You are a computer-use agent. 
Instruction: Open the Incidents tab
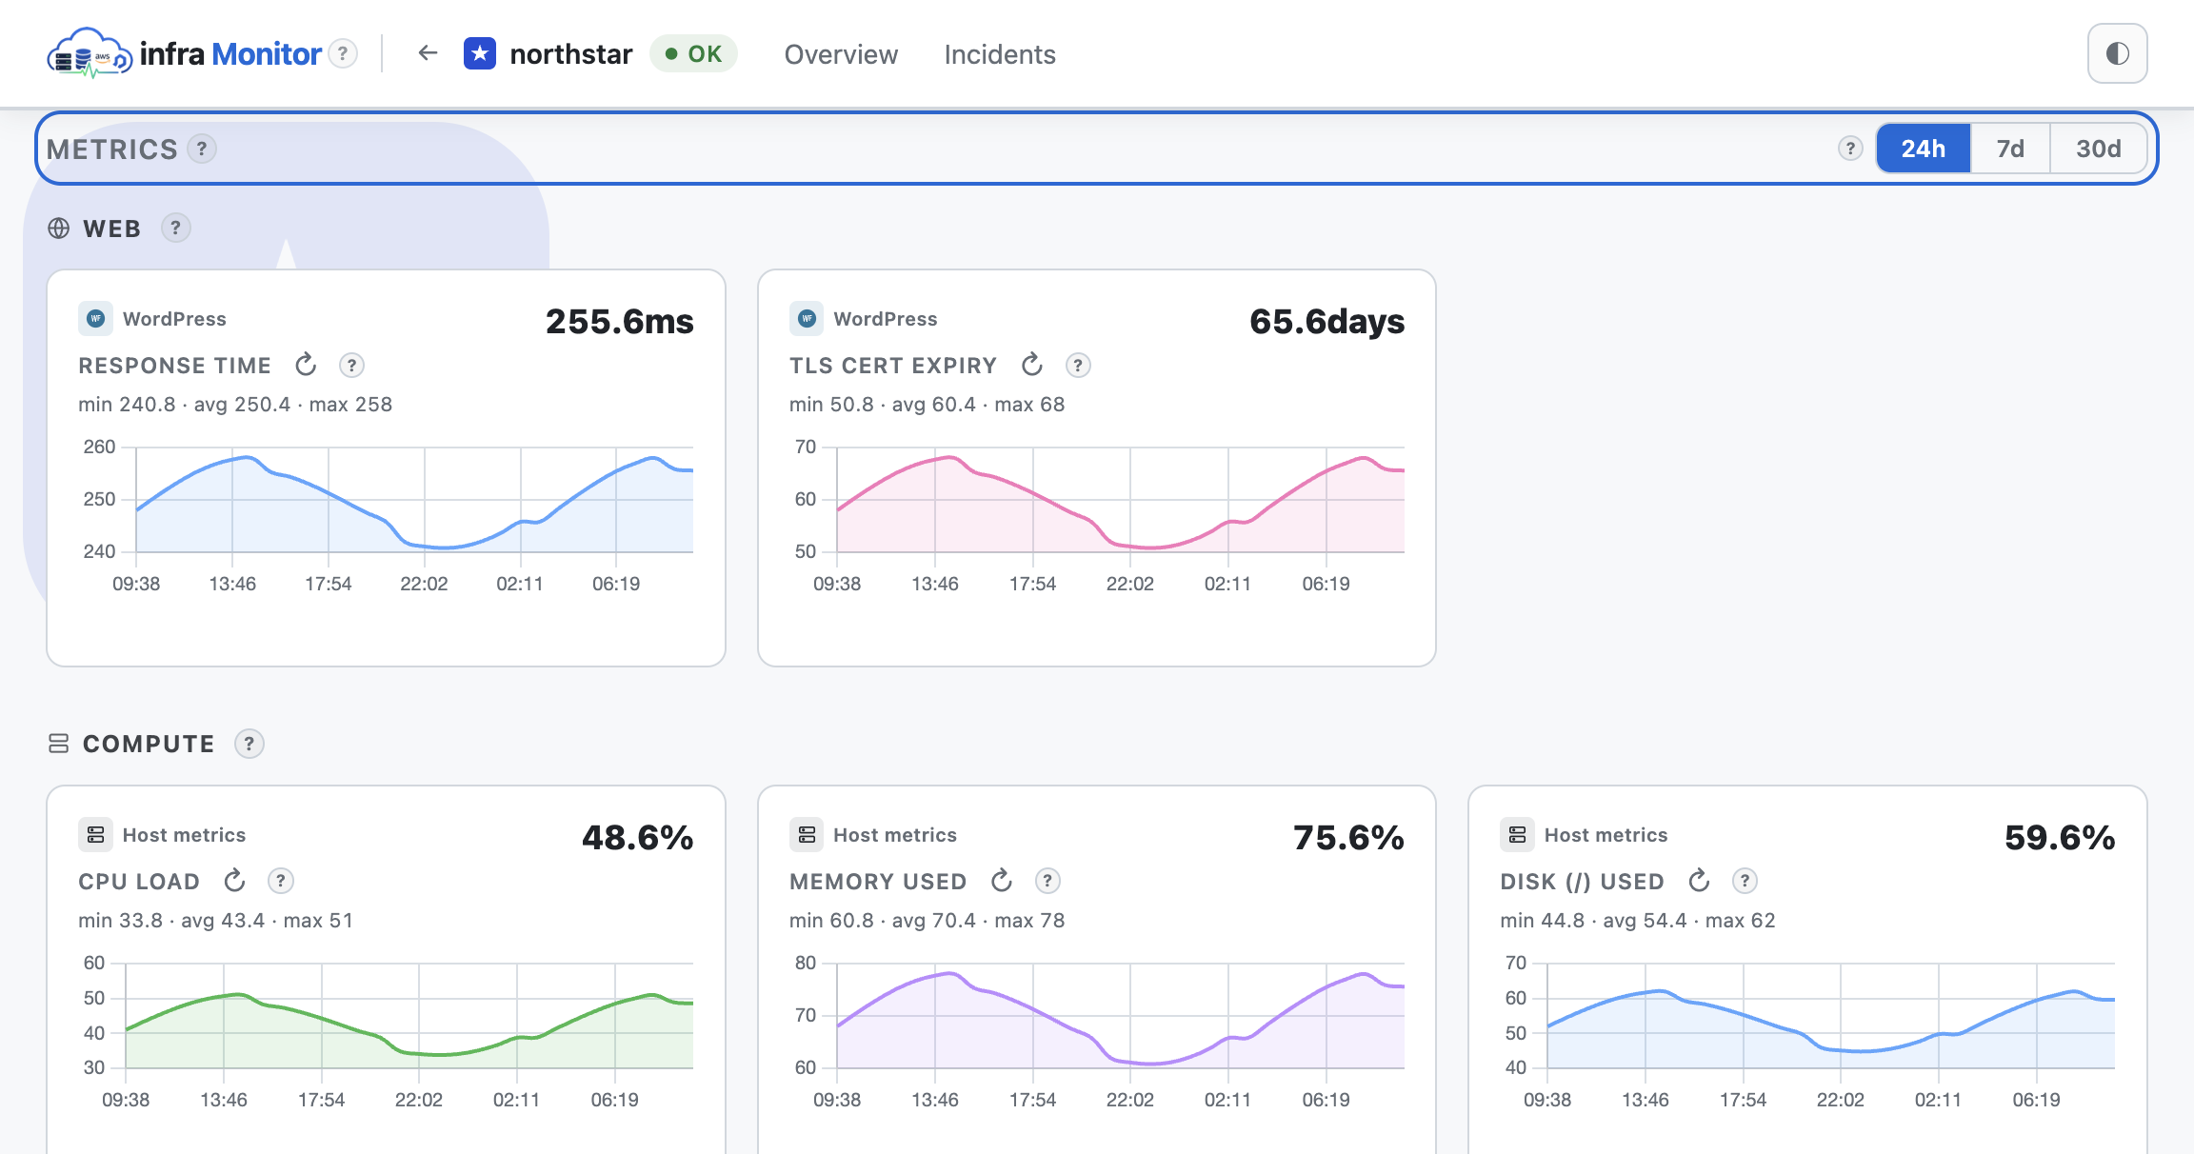tap(1000, 54)
